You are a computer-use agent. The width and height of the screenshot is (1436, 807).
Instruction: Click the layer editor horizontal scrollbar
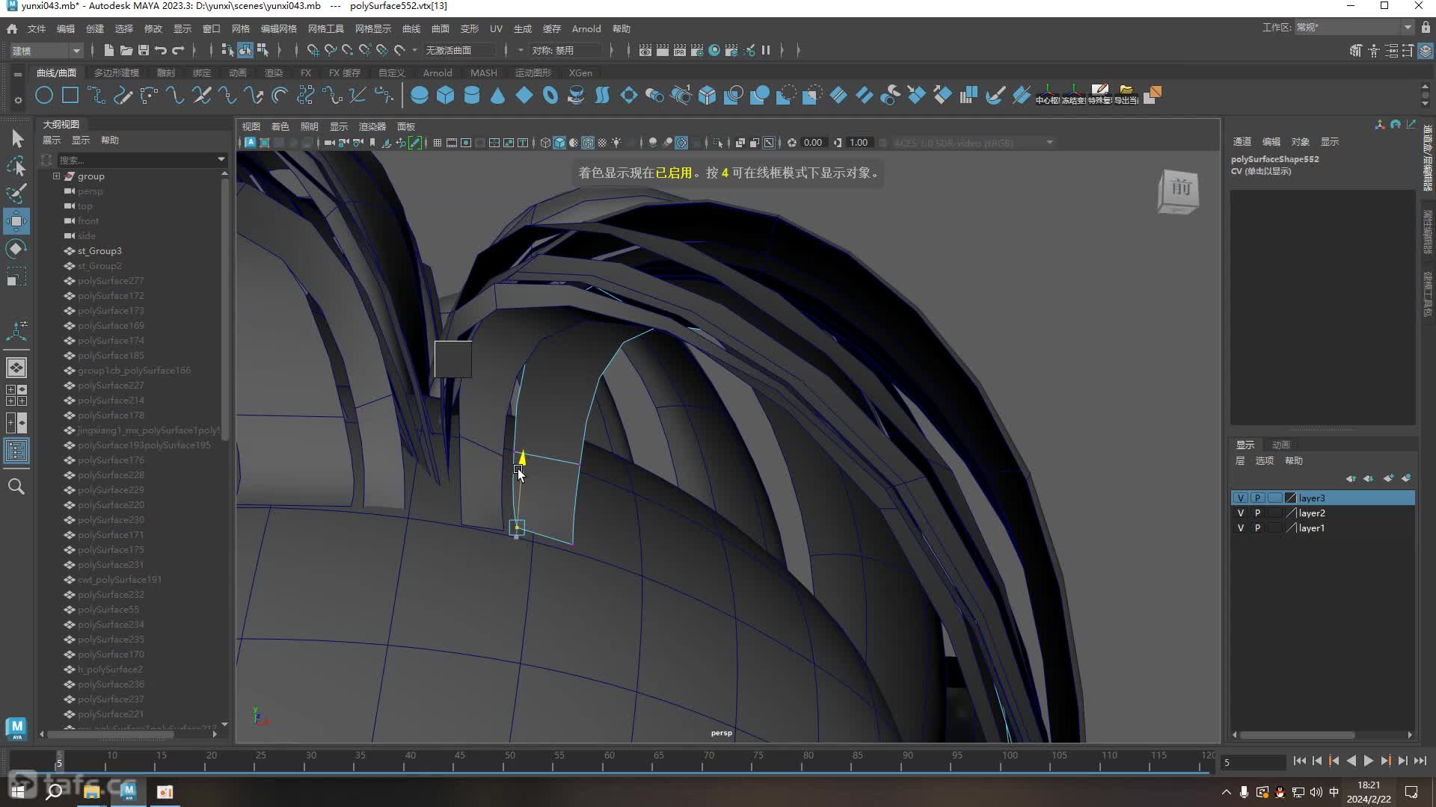click(x=1298, y=735)
